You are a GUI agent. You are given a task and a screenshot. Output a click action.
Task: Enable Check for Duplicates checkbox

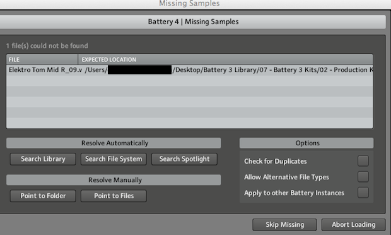(363, 161)
